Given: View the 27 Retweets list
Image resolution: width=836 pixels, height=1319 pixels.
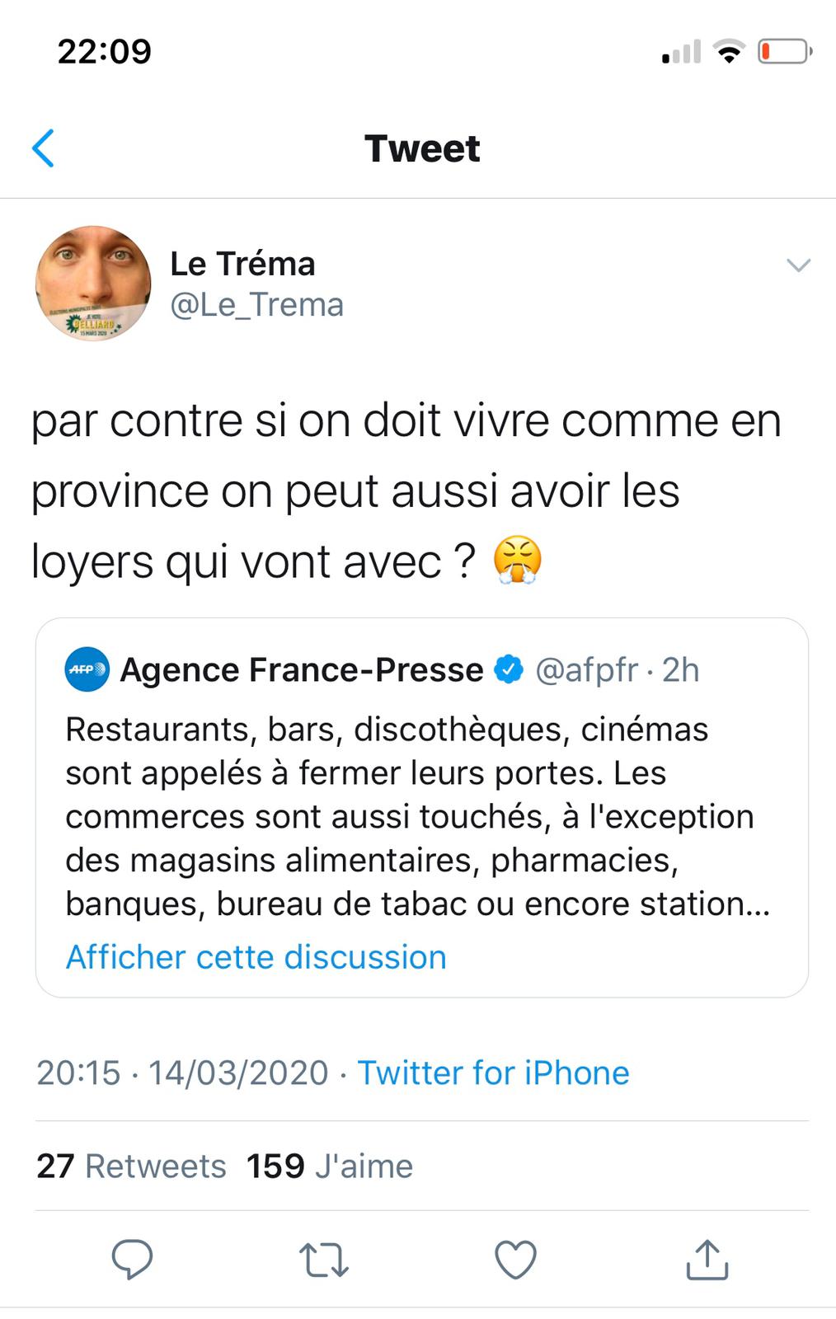Looking at the screenshot, I should (x=131, y=1166).
